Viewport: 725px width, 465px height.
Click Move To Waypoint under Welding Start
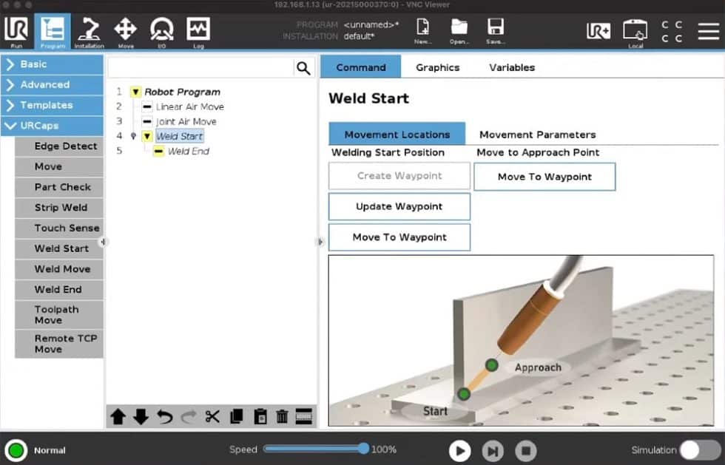click(399, 237)
